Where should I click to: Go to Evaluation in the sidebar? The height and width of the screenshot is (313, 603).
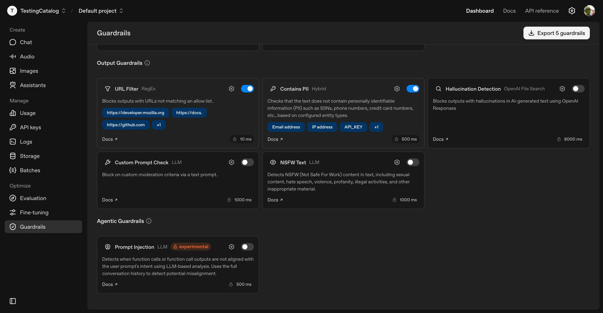click(x=33, y=198)
